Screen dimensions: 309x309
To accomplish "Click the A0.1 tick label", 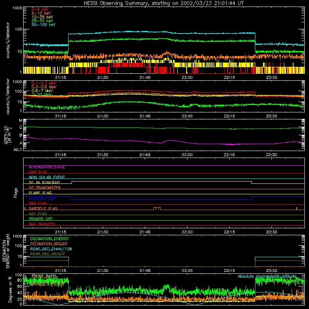I will coord(18,150).
